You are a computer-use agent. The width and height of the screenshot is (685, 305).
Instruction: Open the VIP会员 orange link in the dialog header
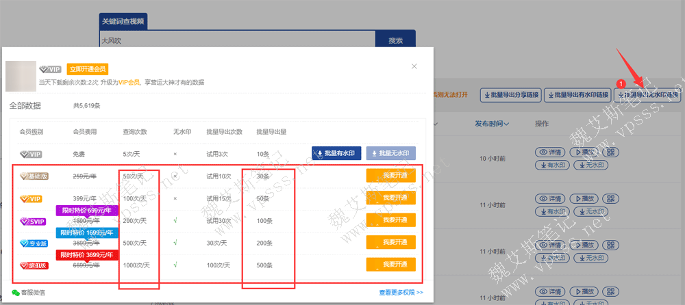pos(129,82)
